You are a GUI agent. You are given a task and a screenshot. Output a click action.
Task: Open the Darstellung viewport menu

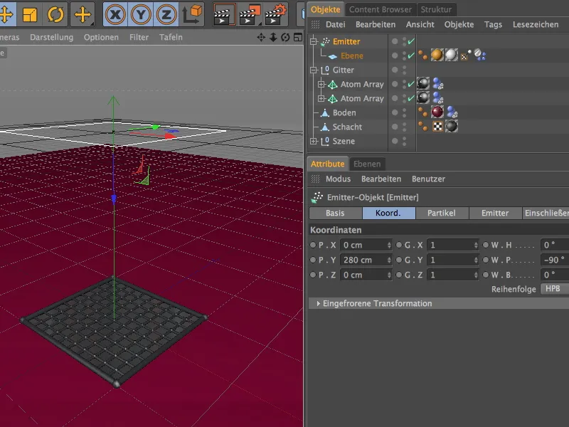coord(51,37)
